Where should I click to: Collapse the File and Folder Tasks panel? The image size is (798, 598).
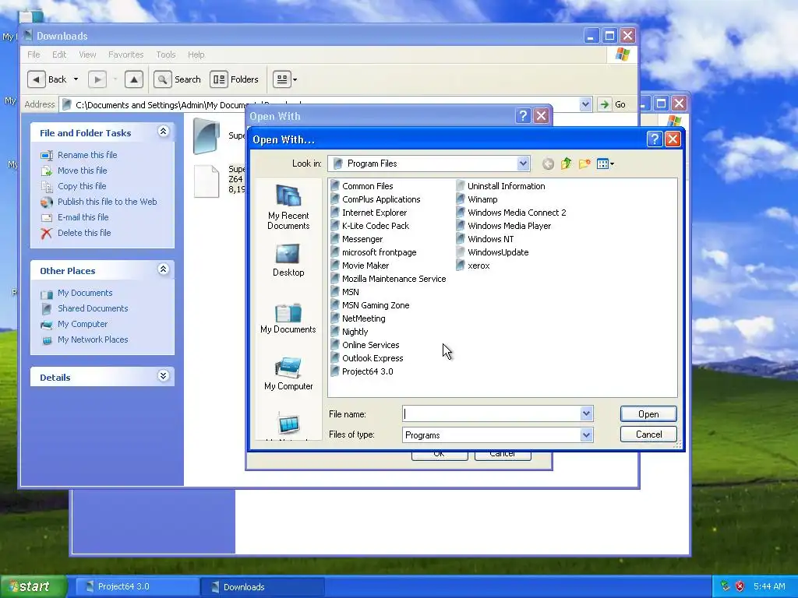click(163, 132)
